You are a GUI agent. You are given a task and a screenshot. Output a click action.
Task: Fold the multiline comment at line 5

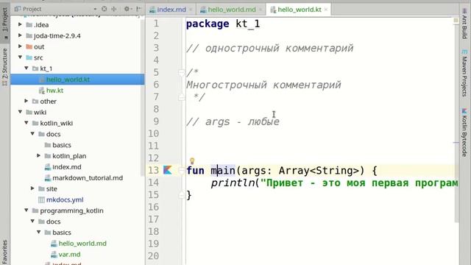[x=182, y=72]
